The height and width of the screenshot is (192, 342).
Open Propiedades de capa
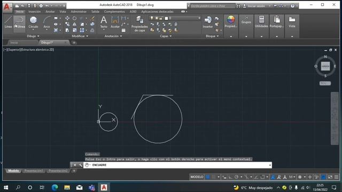(x=139, y=24)
